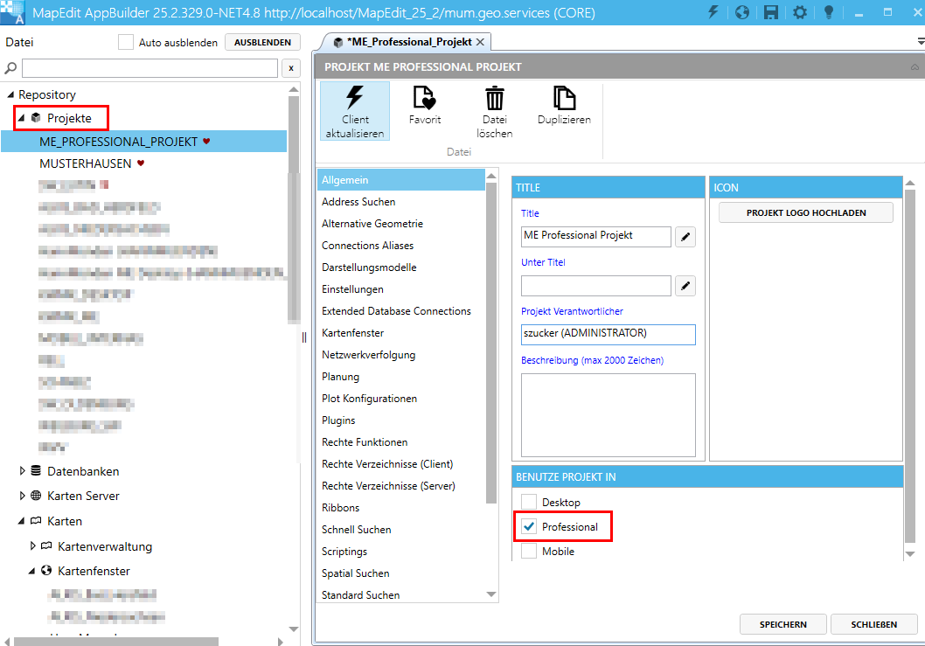Screen dimensions: 925x646
Task: Click the Datei löschen trash icon
Action: 495,98
